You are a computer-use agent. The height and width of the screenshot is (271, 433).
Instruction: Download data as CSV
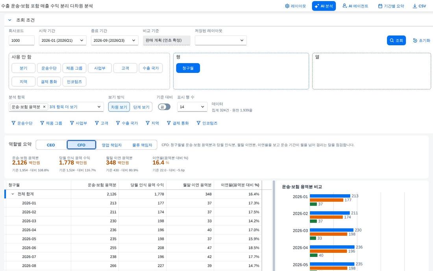pos(419,6)
